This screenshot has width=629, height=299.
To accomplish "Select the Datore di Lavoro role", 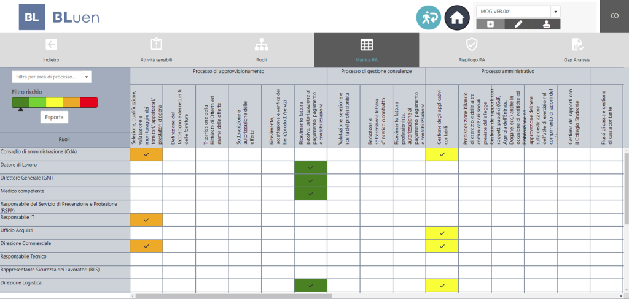I will point(64,167).
